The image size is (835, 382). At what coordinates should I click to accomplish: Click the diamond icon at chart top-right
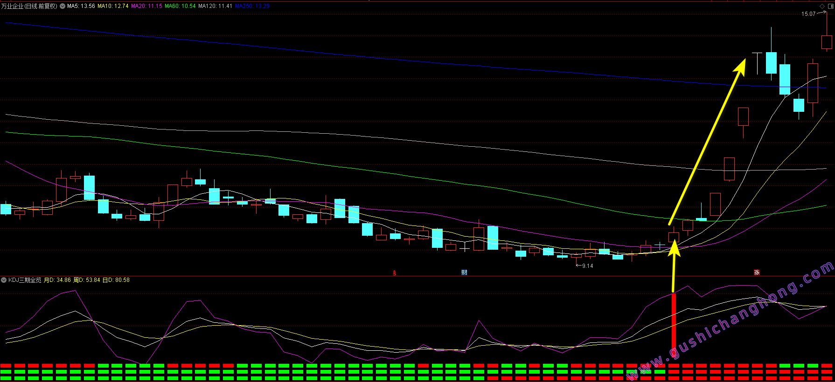coord(822,6)
